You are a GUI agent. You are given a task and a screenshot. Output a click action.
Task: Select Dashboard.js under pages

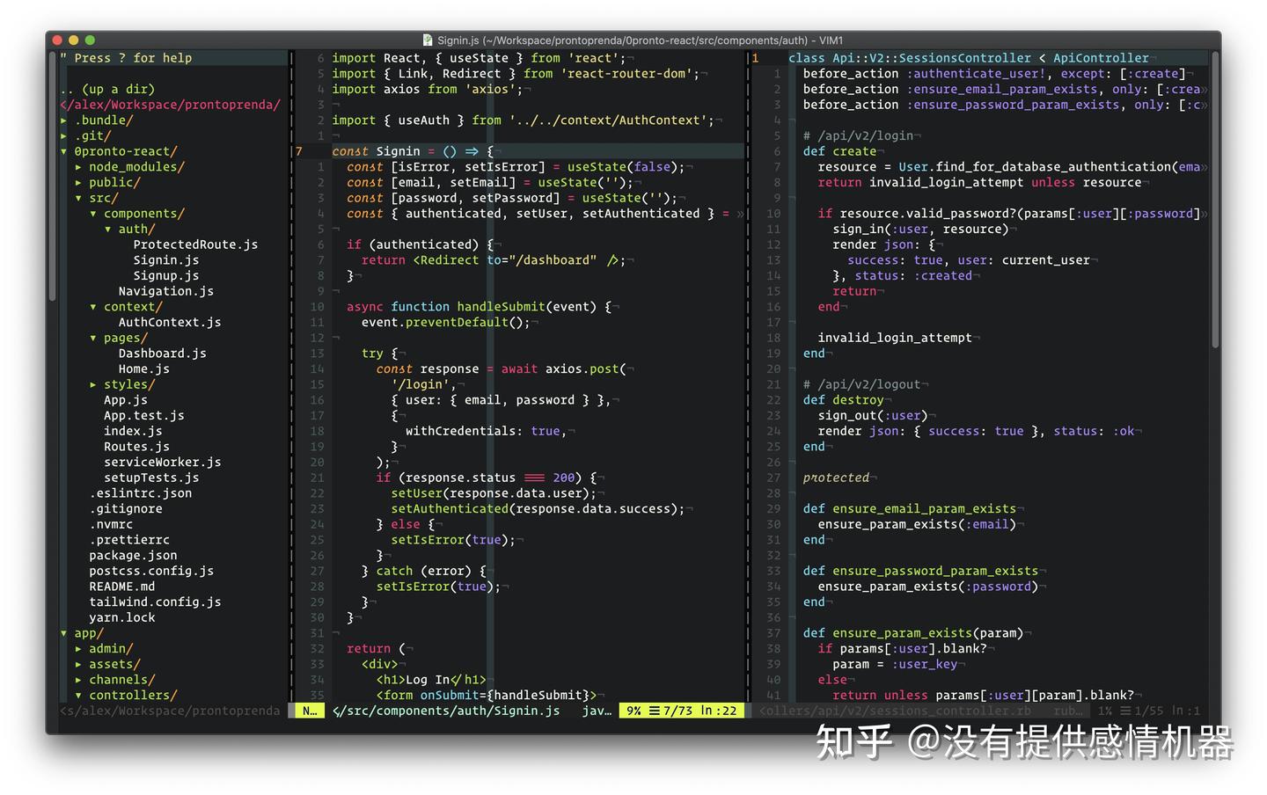(163, 354)
